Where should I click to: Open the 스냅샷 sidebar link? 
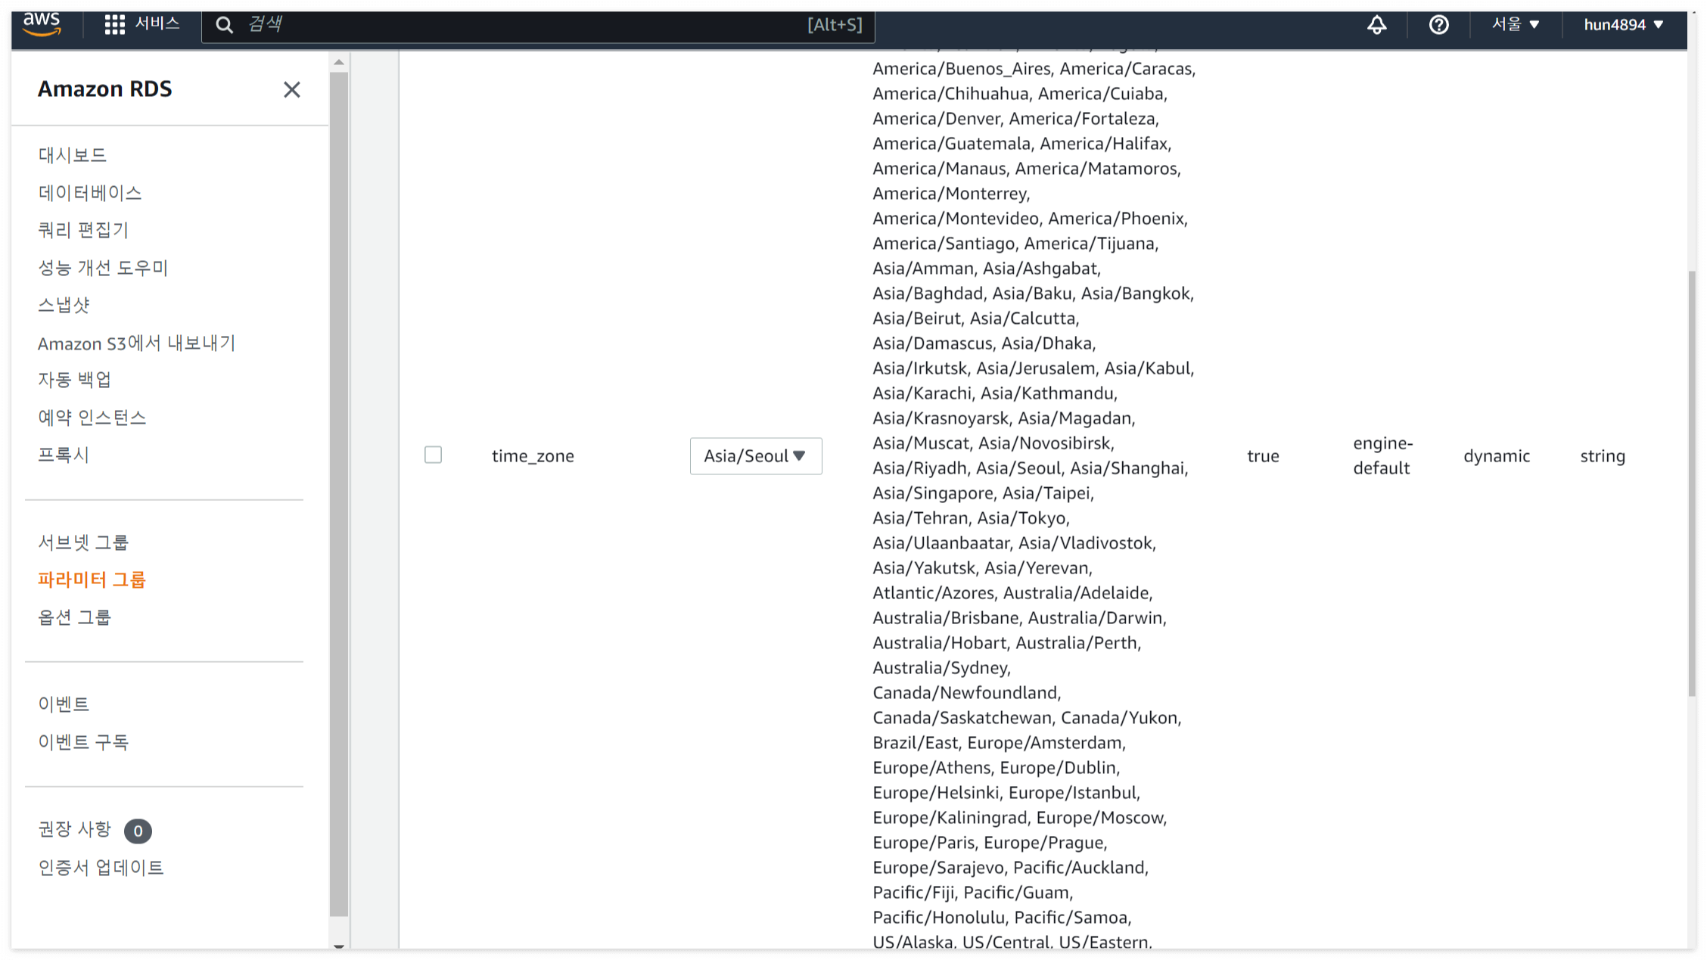pyautogui.click(x=64, y=305)
